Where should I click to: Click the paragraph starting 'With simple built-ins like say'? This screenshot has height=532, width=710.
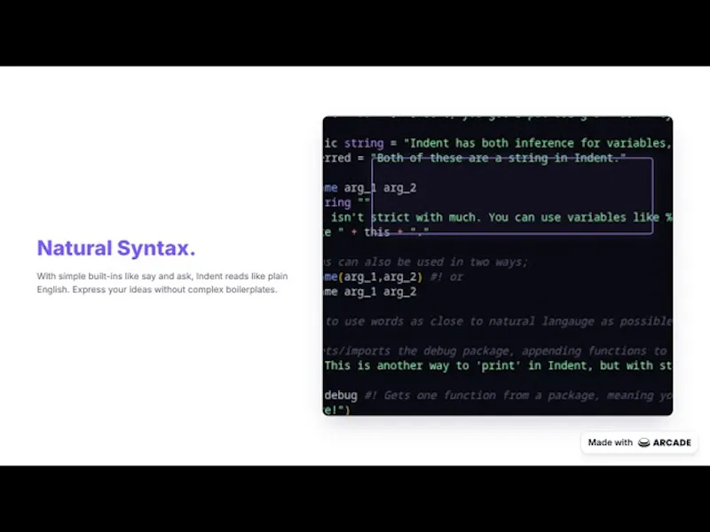click(x=162, y=283)
